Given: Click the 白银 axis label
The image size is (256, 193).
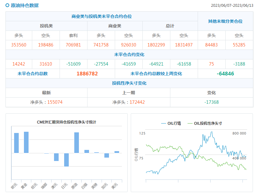Looking at the screenshot, I should [x=84, y=186].
